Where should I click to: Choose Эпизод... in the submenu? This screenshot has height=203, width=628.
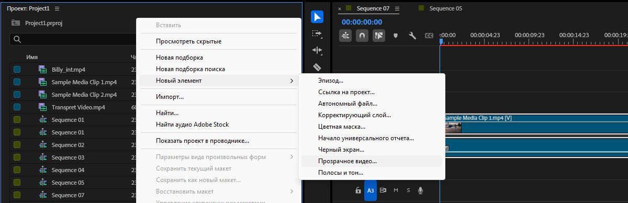coord(331,81)
